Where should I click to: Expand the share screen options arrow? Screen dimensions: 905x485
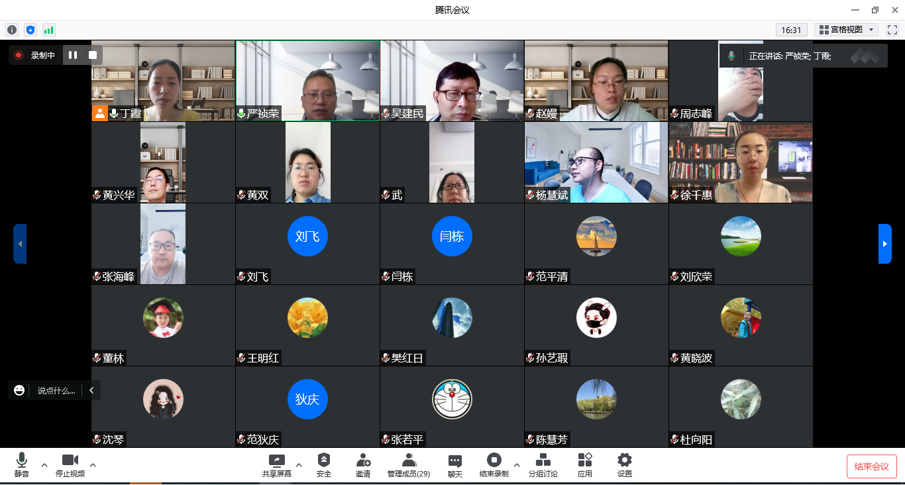click(299, 465)
